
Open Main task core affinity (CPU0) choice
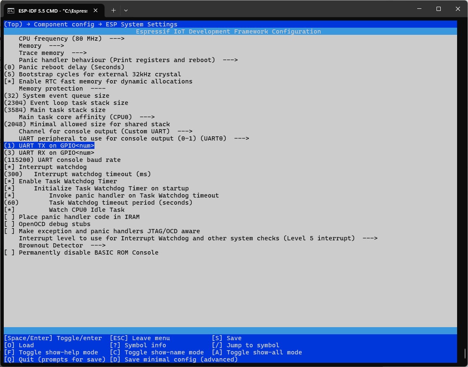87,117
